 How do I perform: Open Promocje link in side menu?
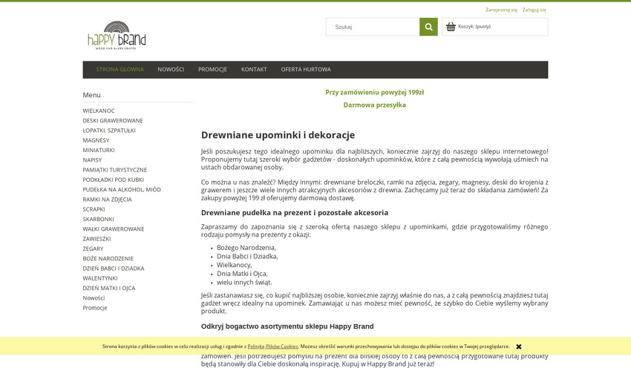coord(95,308)
